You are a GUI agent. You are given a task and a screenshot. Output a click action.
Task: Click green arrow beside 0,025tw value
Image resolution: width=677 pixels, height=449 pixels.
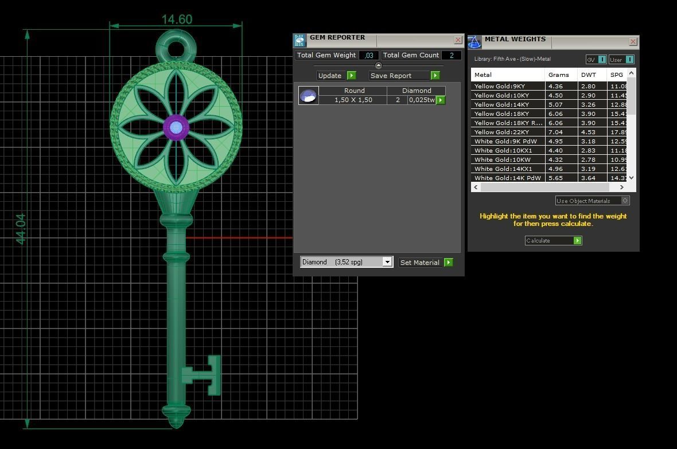click(441, 100)
